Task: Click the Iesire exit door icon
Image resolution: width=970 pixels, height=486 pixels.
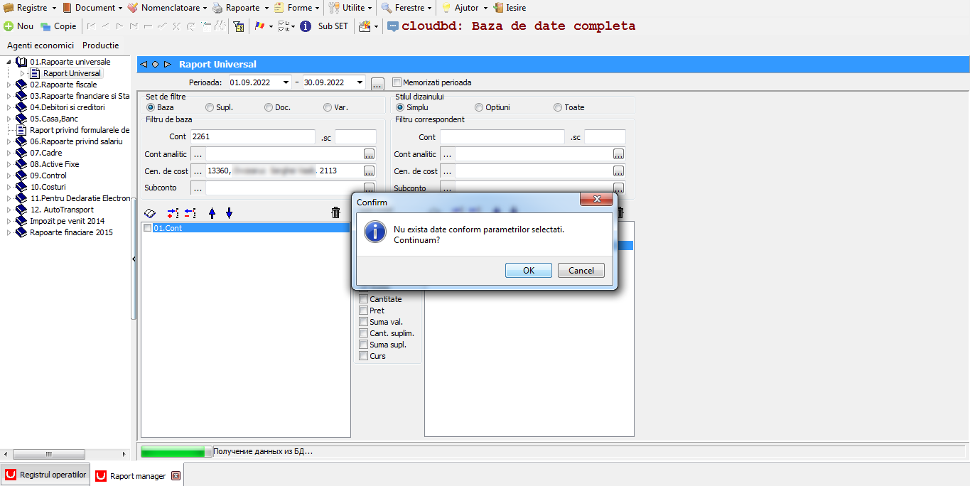Action: pyautogui.click(x=498, y=8)
